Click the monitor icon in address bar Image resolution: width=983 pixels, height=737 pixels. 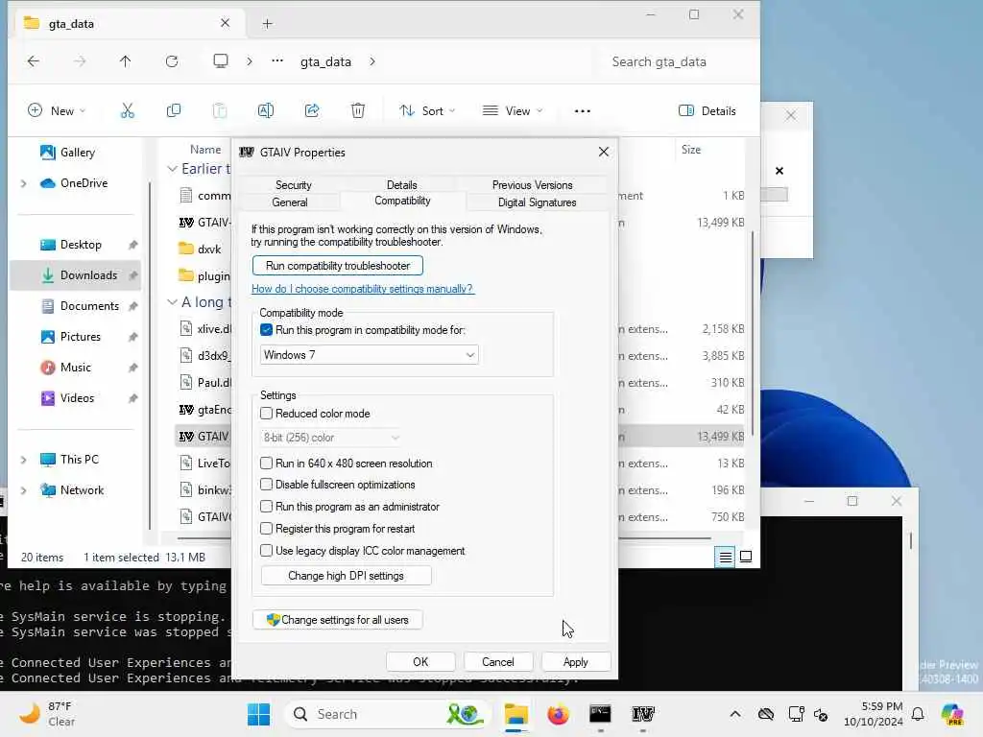tap(221, 60)
